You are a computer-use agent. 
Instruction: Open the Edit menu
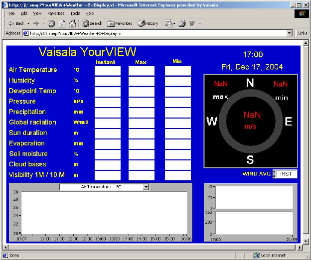coord(24,13)
